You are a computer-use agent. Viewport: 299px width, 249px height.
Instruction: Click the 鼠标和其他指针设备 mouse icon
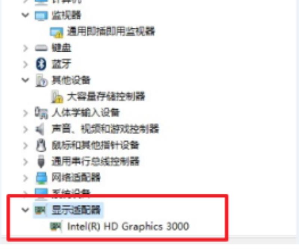coord(41,145)
